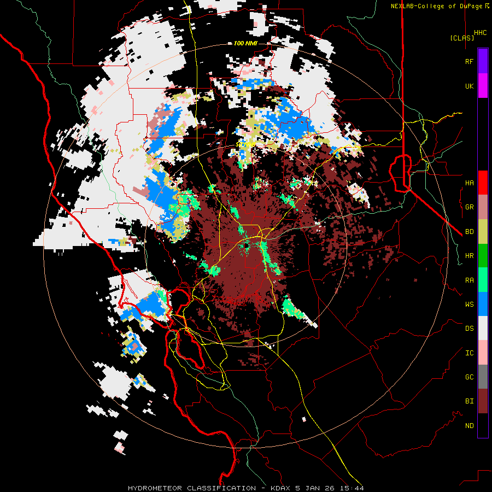Click the GC legend label
This screenshot has width=492, height=492.
tap(469, 377)
